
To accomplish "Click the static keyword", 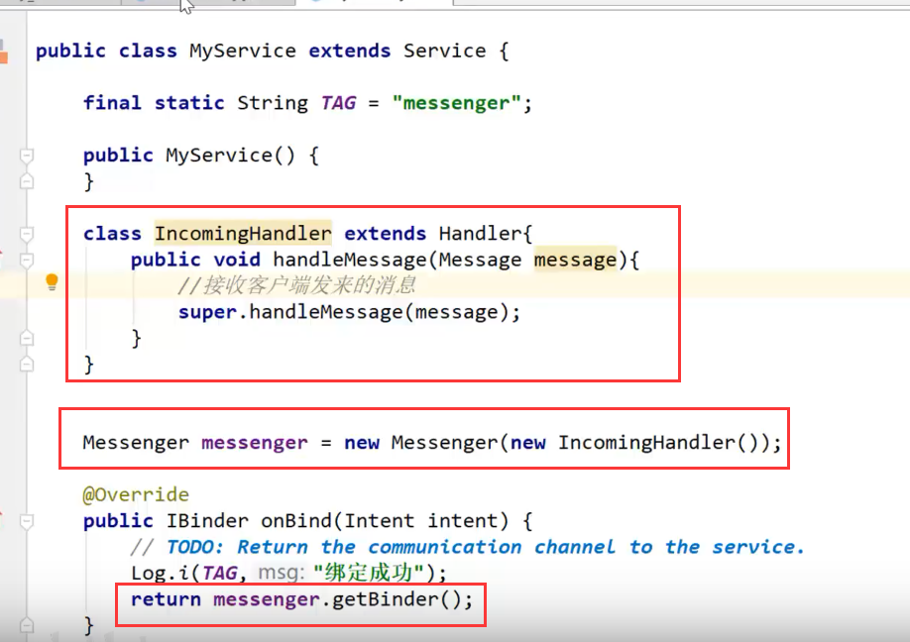I will point(189,103).
